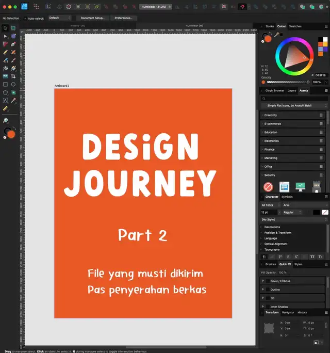Image resolution: width=330 pixels, height=353 pixels.
Task: Switch to the Layers tab
Action: (x=292, y=90)
